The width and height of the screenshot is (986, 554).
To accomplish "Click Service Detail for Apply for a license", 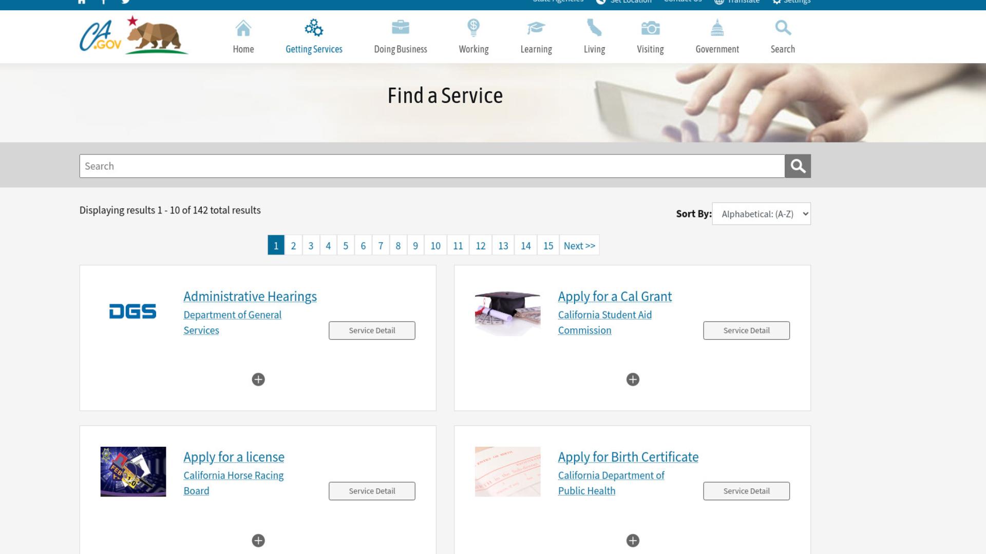I will (x=372, y=491).
